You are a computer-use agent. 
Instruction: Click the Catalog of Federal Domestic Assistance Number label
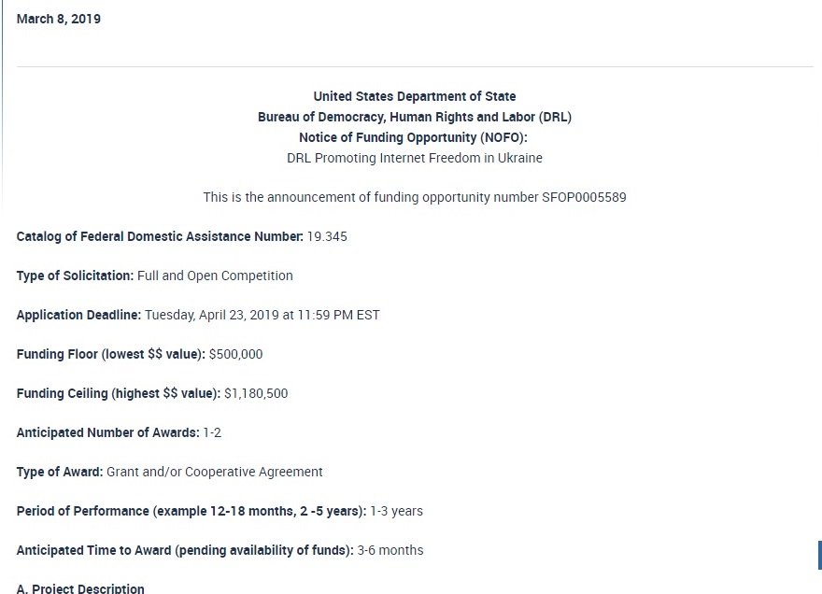pos(160,236)
